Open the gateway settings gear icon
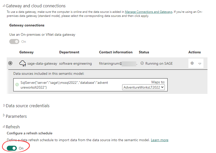 click(192, 63)
